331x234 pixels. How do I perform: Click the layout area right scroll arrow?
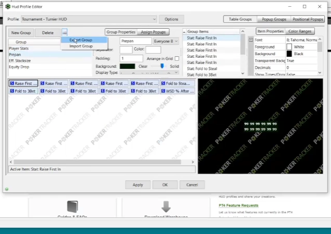coord(192,162)
